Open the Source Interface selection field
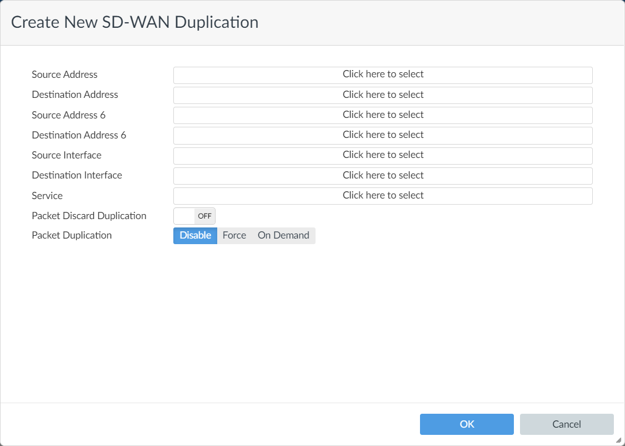The height and width of the screenshot is (446, 625). [383, 156]
